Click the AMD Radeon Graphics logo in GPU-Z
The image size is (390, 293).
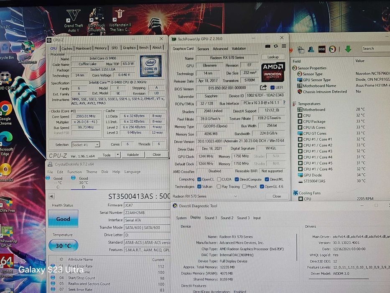(x=273, y=72)
